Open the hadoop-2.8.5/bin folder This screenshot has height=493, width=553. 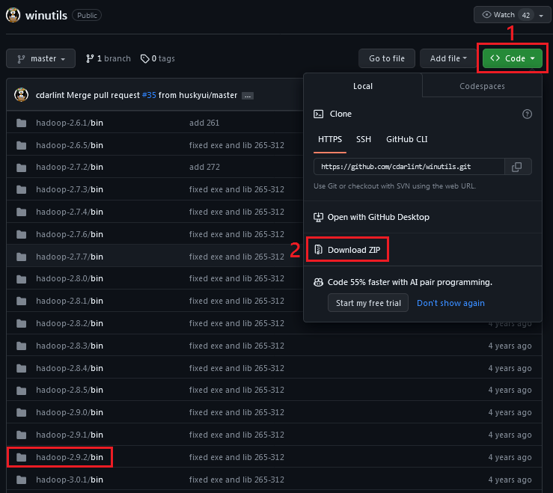click(70, 390)
